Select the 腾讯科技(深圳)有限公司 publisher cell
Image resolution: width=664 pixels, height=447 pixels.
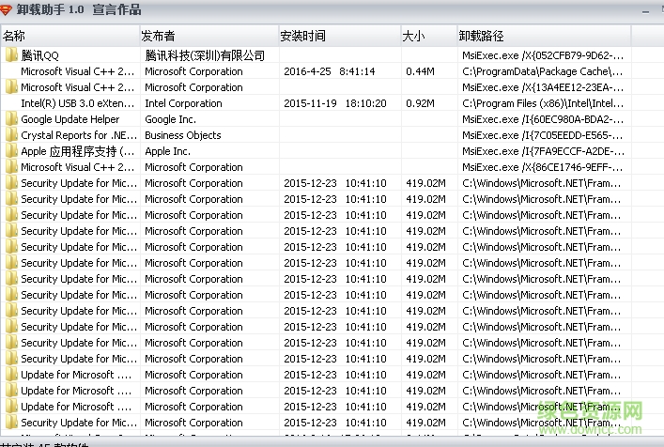(205, 55)
